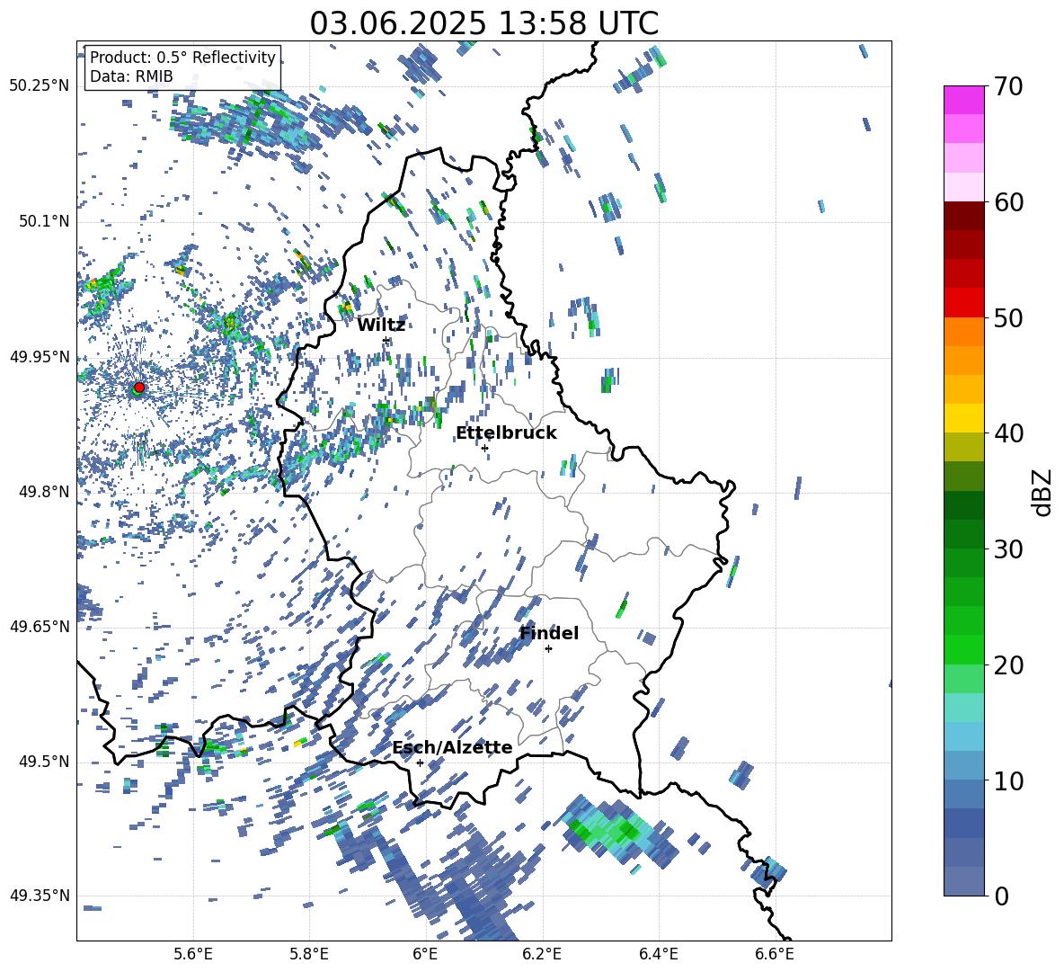This screenshot has width=1064, height=972.
Task: Click the 6.6°E longitude label
Action: point(775,954)
